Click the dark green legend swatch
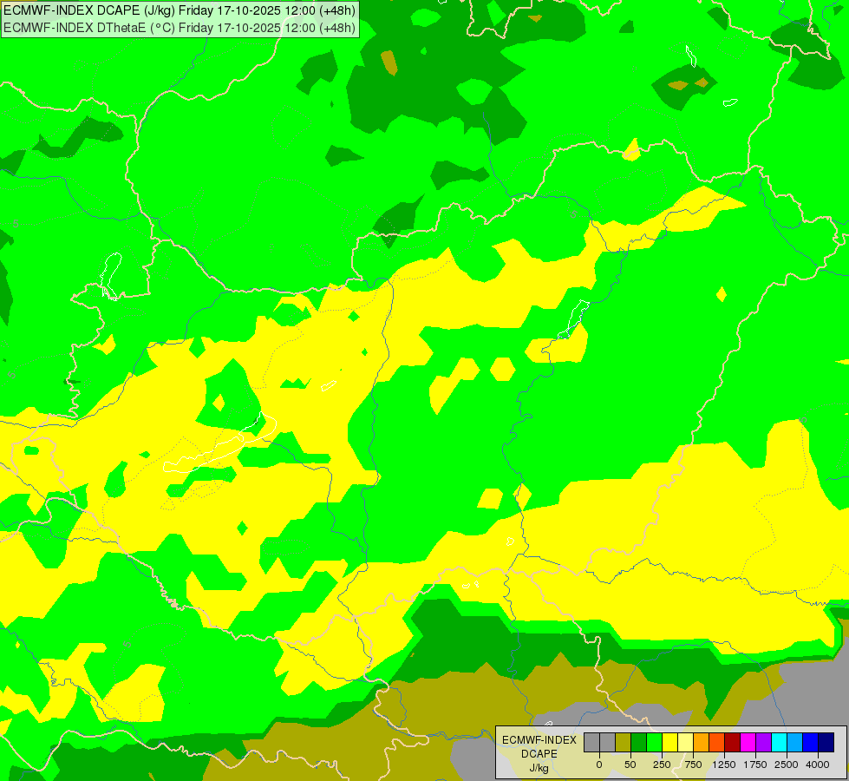 639,742
